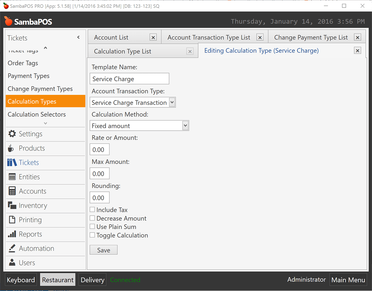This screenshot has width=372, height=291.
Task: Collapse the Tickets section with the chevron
Action: point(78,37)
